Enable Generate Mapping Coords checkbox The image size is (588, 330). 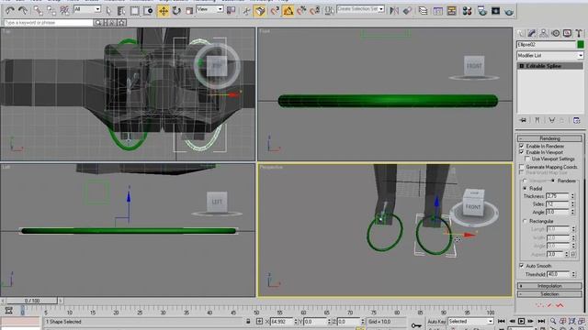(x=521, y=167)
